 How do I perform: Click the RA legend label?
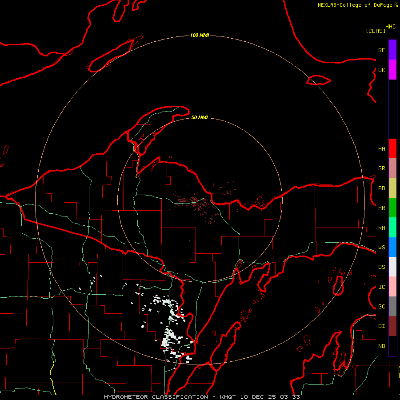(x=381, y=228)
